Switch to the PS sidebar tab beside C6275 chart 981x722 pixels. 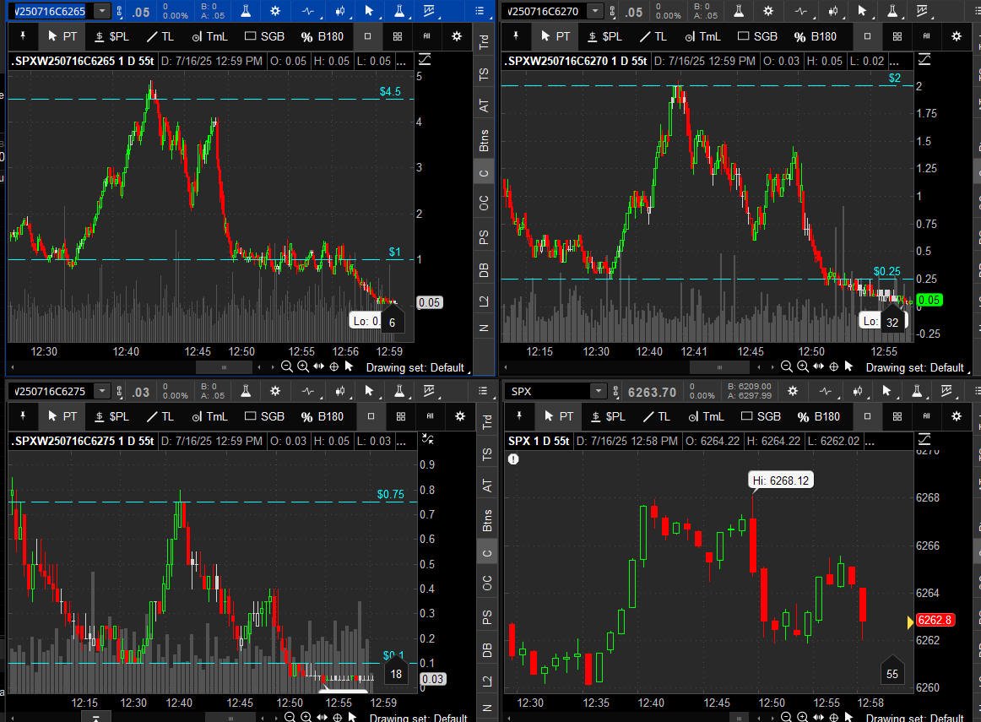point(486,617)
